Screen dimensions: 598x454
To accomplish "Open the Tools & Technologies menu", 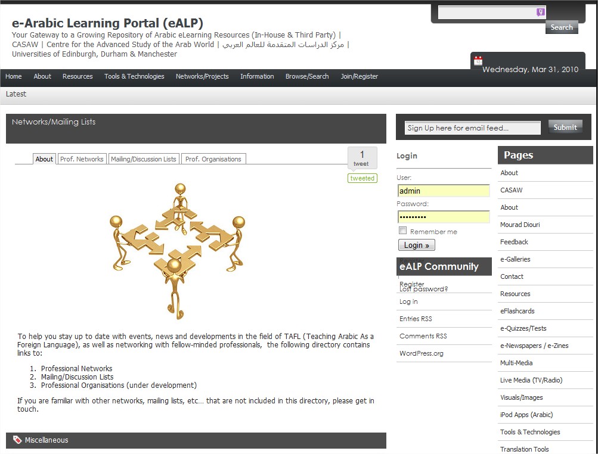I will 134,76.
